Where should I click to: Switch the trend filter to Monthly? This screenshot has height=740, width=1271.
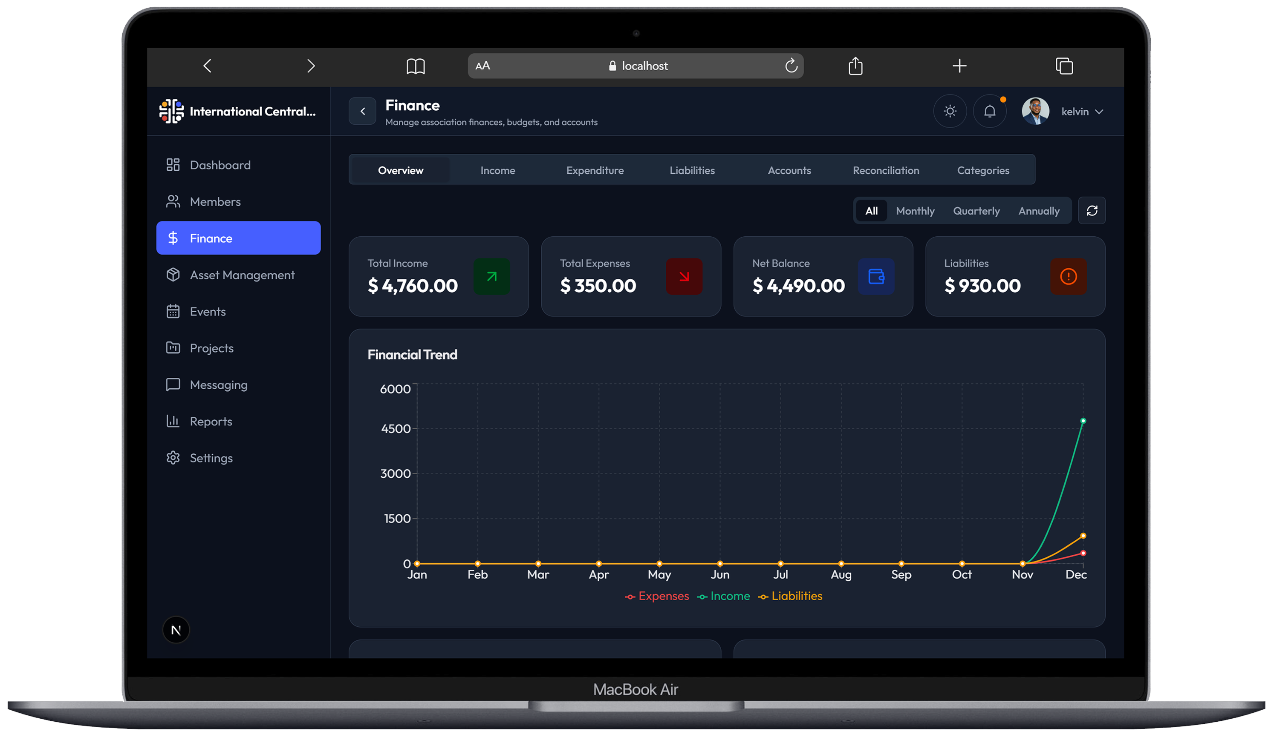click(x=915, y=211)
